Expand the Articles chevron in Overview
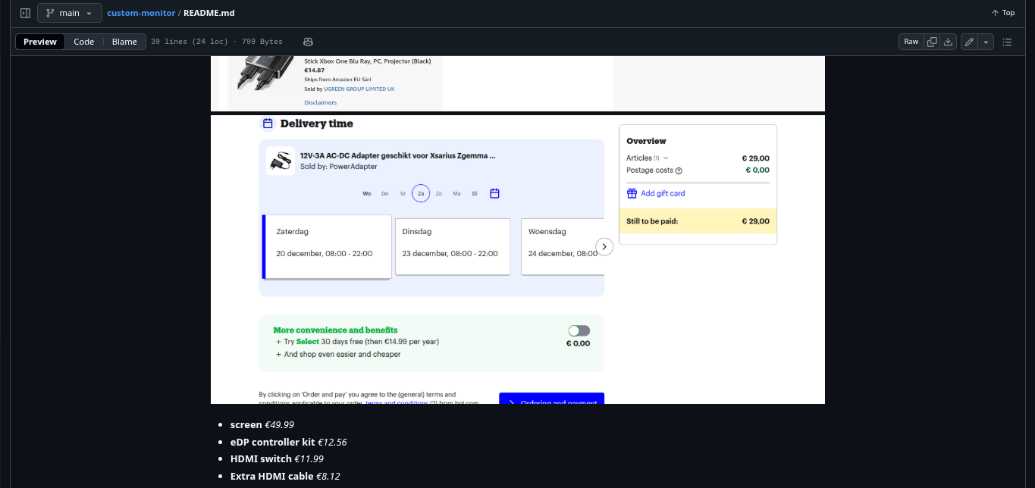The width and height of the screenshot is (1035, 488). click(x=666, y=158)
